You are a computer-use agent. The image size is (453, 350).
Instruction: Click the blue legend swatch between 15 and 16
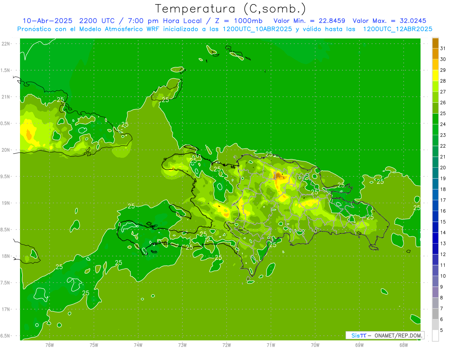435,216
